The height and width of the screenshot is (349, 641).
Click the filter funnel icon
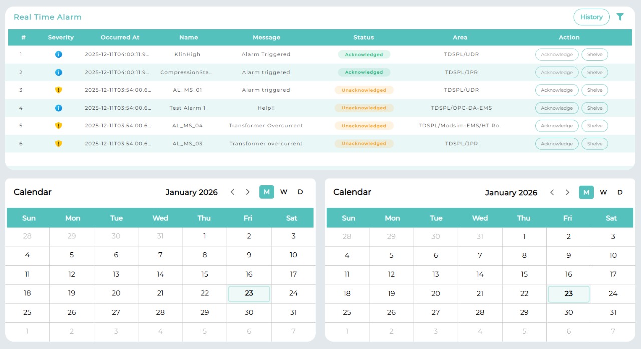pos(620,17)
